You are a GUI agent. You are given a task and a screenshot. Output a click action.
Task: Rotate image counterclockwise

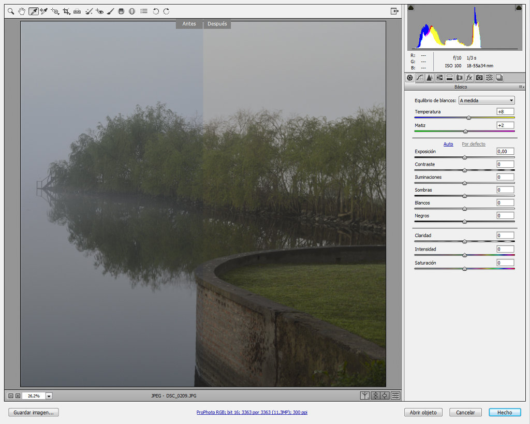click(x=156, y=11)
